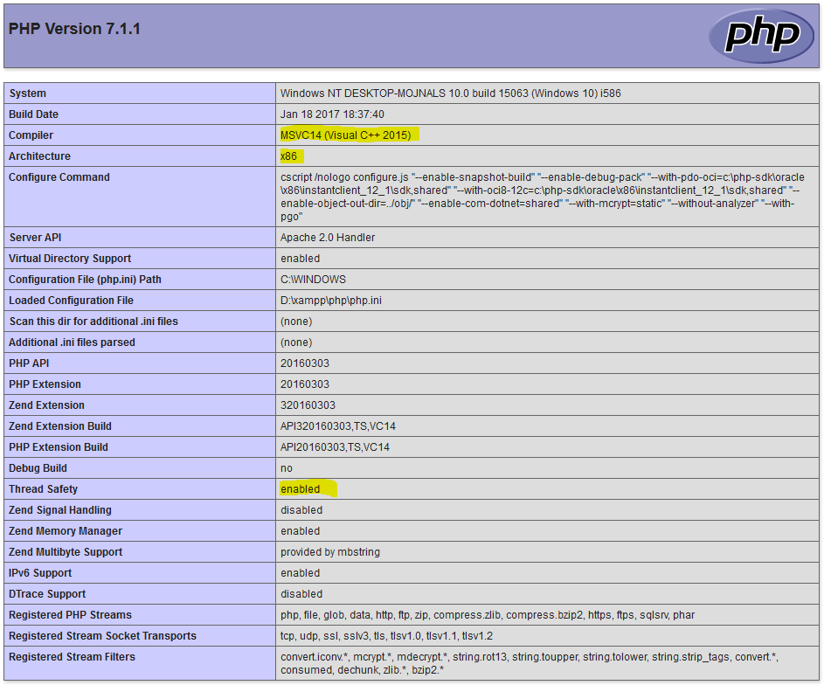Click 'Registered Stream Socket Transports' label

pos(102,637)
